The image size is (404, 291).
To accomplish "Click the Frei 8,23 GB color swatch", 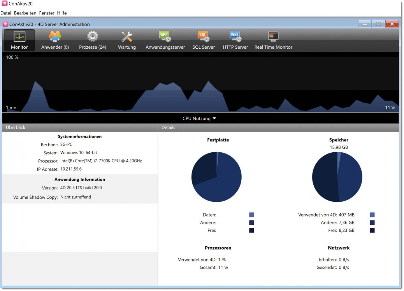I will pyautogui.click(x=372, y=230).
